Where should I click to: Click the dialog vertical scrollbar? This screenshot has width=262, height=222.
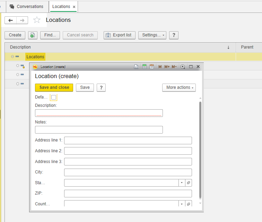[200, 150]
